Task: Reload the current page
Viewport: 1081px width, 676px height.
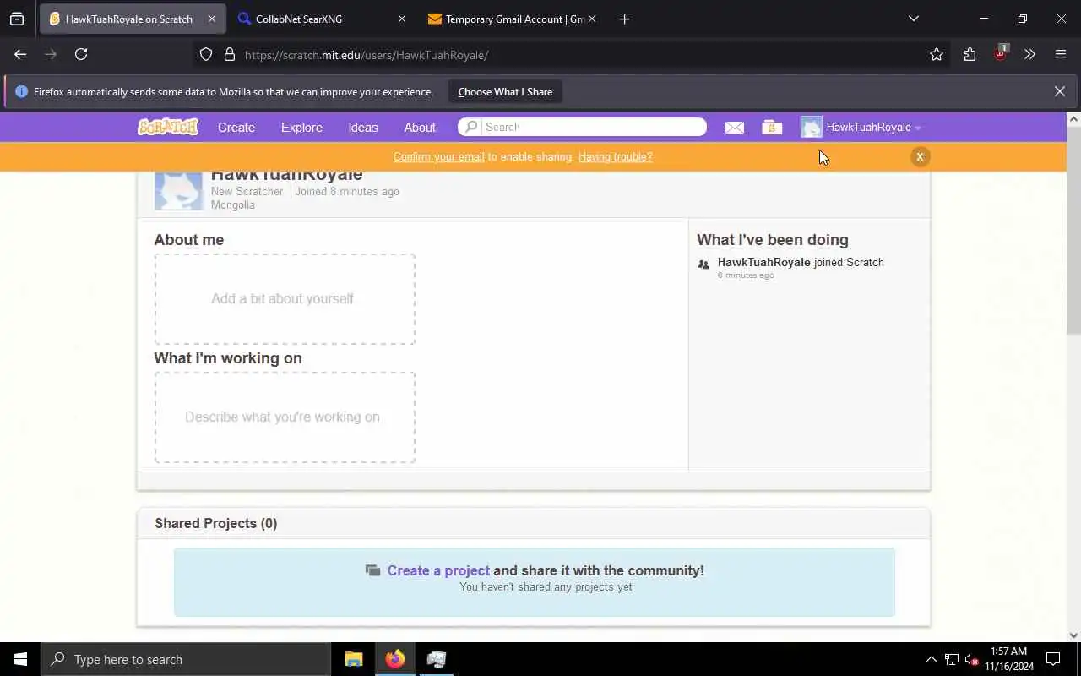Action: [81, 54]
